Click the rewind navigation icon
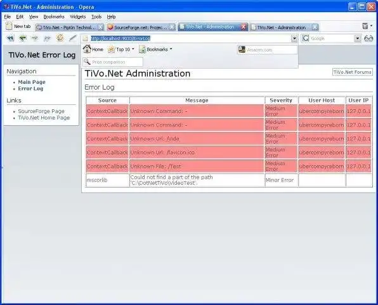This screenshot has height=305, width=378. tap(10, 38)
